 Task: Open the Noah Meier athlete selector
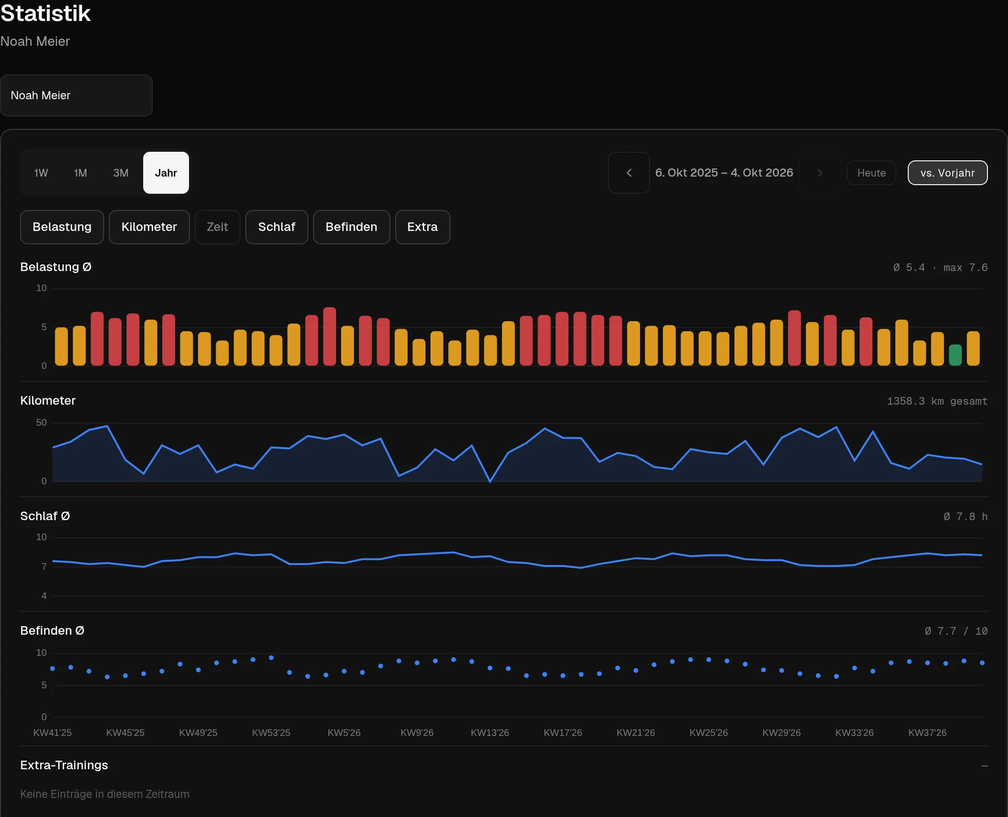point(76,95)
